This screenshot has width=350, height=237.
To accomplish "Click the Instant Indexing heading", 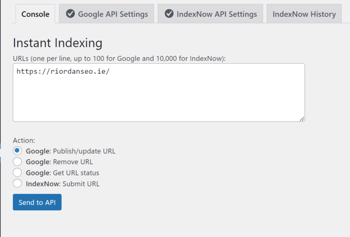I will point(57,43).
